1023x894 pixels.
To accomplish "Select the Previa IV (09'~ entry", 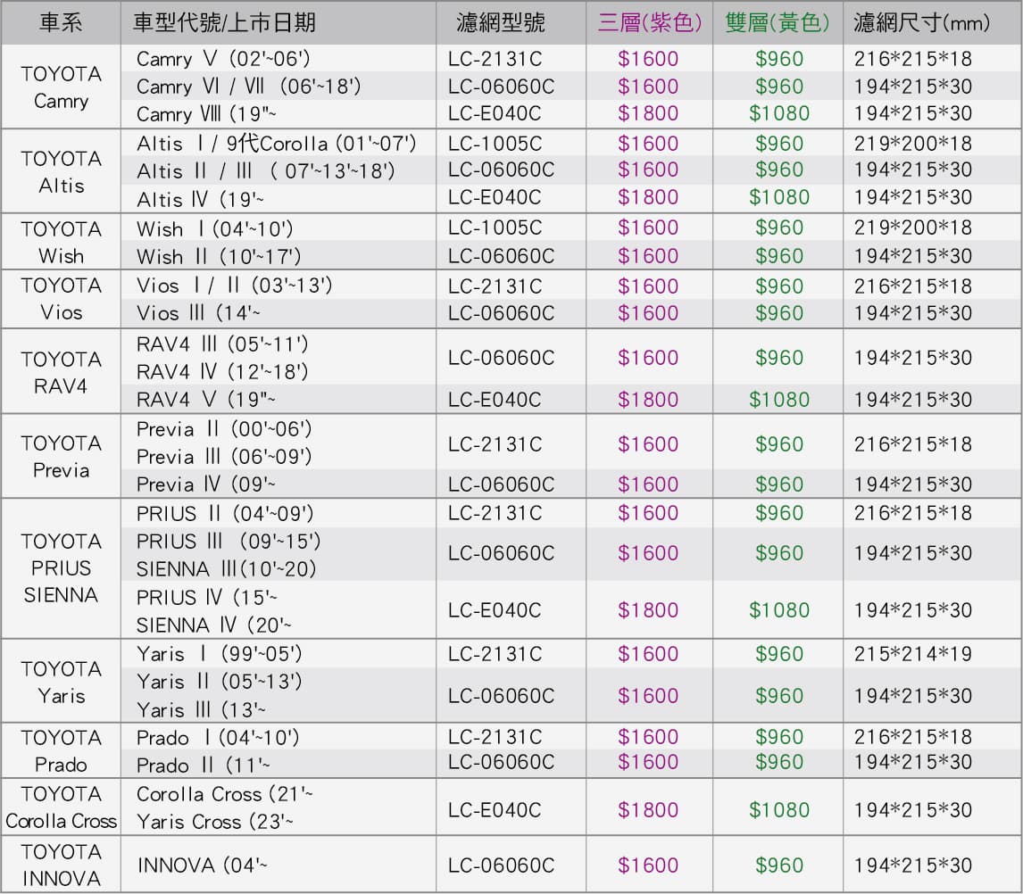I will pos(205,484).
